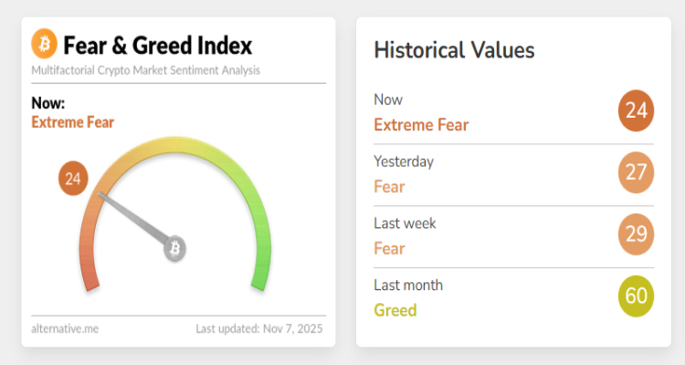Click the Yesterday value 27 circle
This screenshot has width=685, height=365.
[636, 173]
